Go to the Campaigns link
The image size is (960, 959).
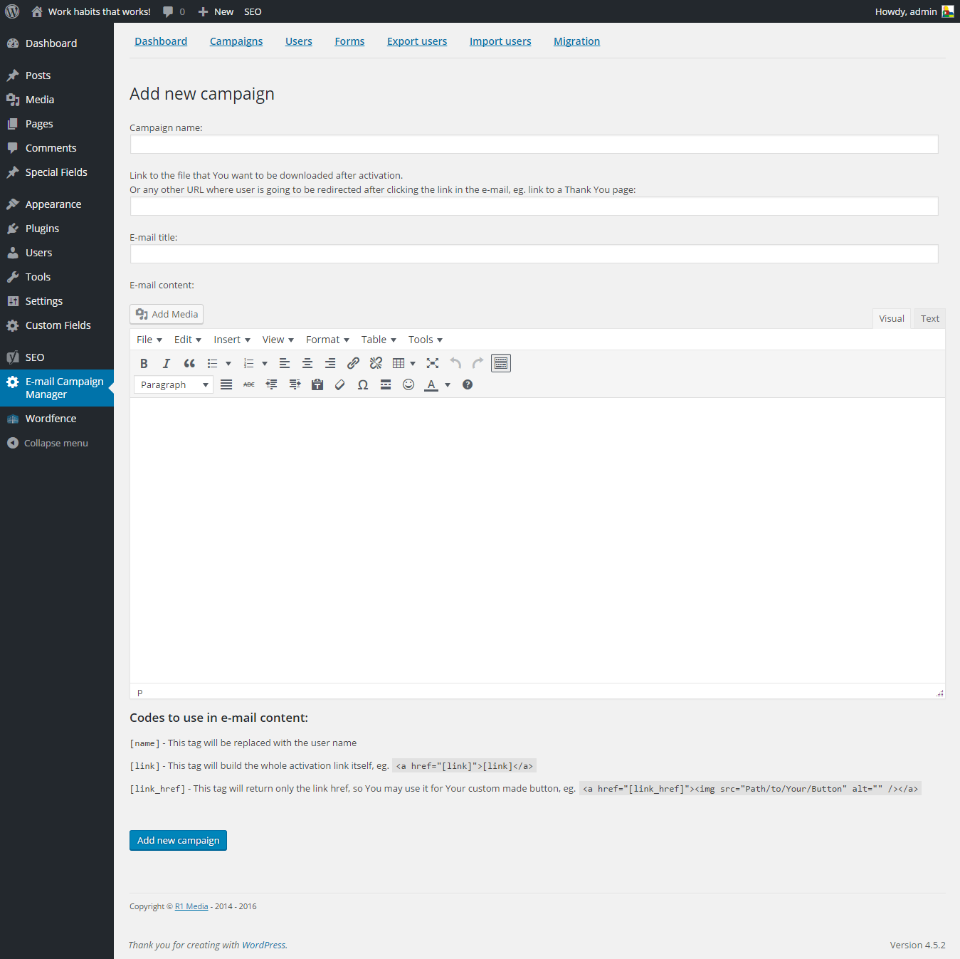click(236, 41)
